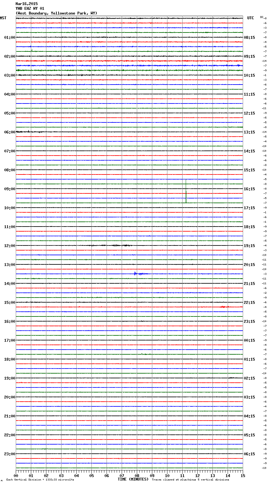Select the 04:00 MST time label
This screenshot has height=484, width=268.
pyautogui.click(x=10, y=94)
